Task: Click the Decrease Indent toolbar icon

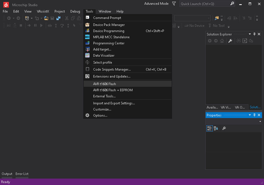Action: point(229,18)
